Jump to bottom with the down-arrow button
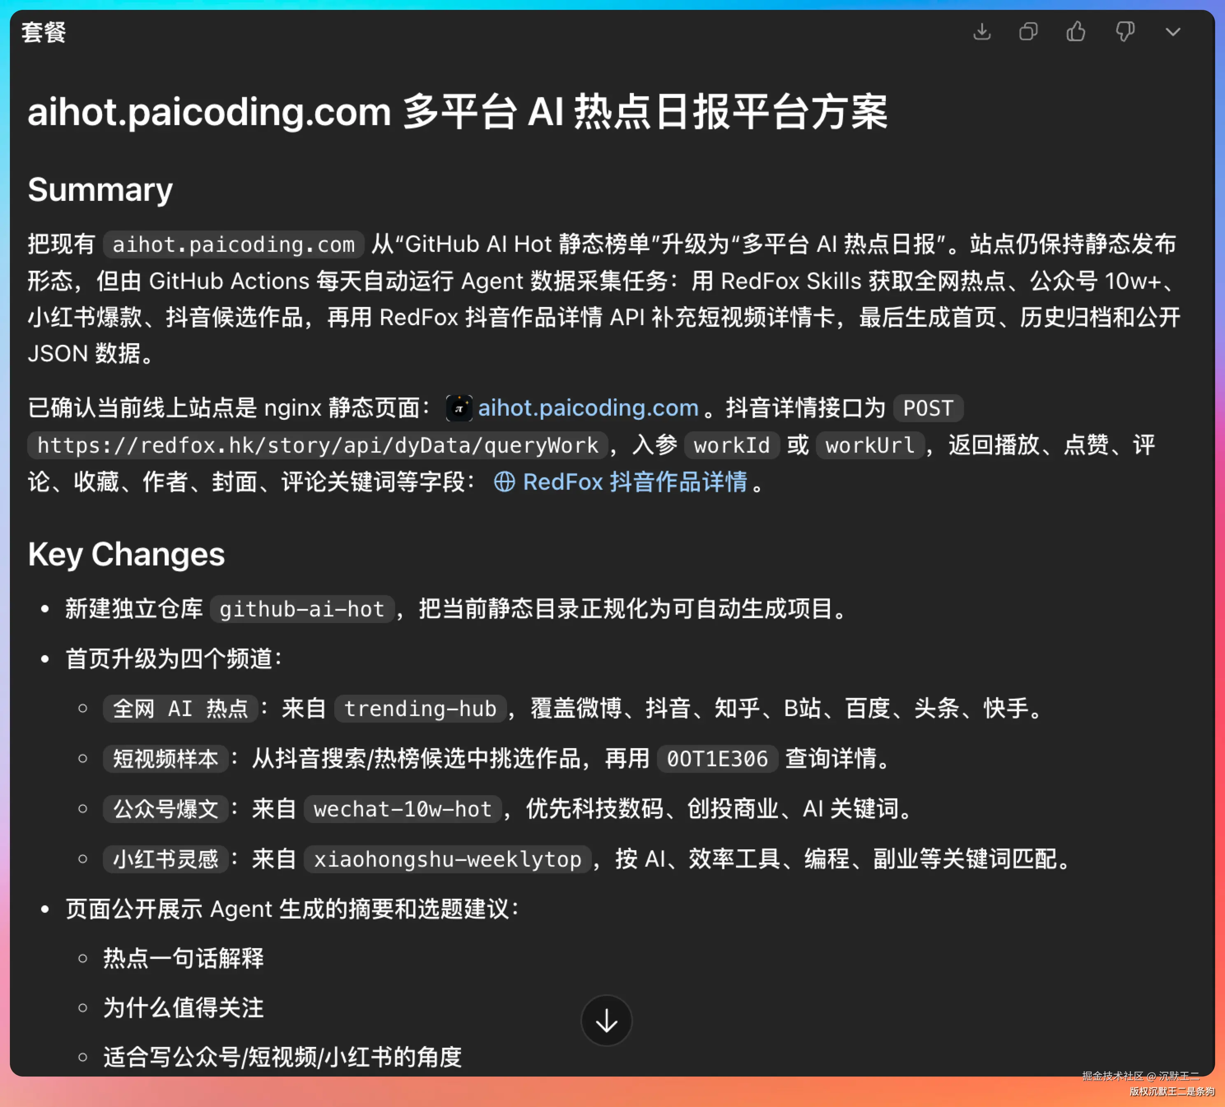1225x1107 pixels. pyautogui.click(x=606, y=1021)
